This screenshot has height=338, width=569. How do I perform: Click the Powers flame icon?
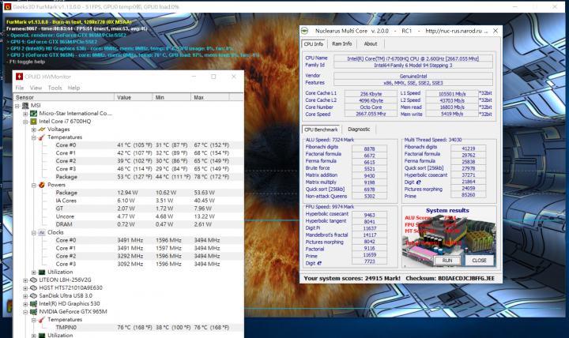click(x=42, y=185)
